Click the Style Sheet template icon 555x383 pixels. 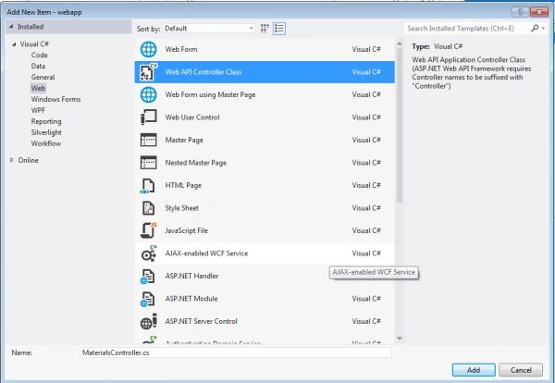pyautogui.click(x=148, y=208)
